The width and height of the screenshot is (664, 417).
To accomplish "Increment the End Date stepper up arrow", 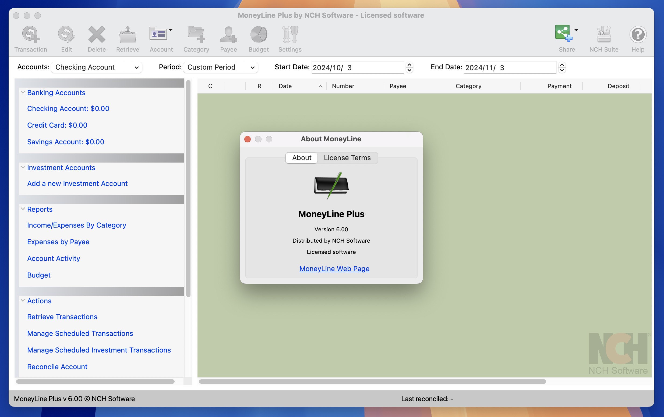I will tap(562, 65).
